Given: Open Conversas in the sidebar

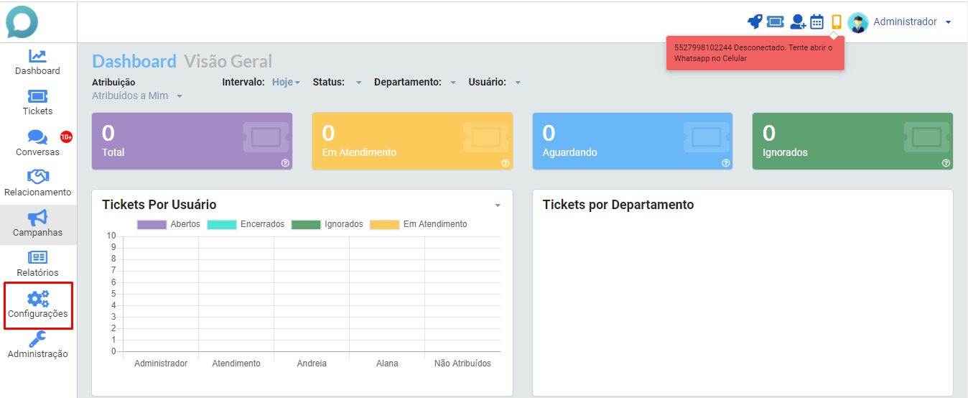Looking at the screenshot, I should coord(38,143).
